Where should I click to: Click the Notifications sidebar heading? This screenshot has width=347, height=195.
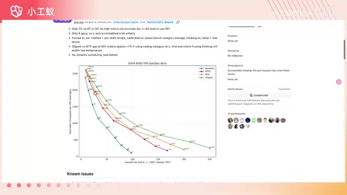coord(235,89)
